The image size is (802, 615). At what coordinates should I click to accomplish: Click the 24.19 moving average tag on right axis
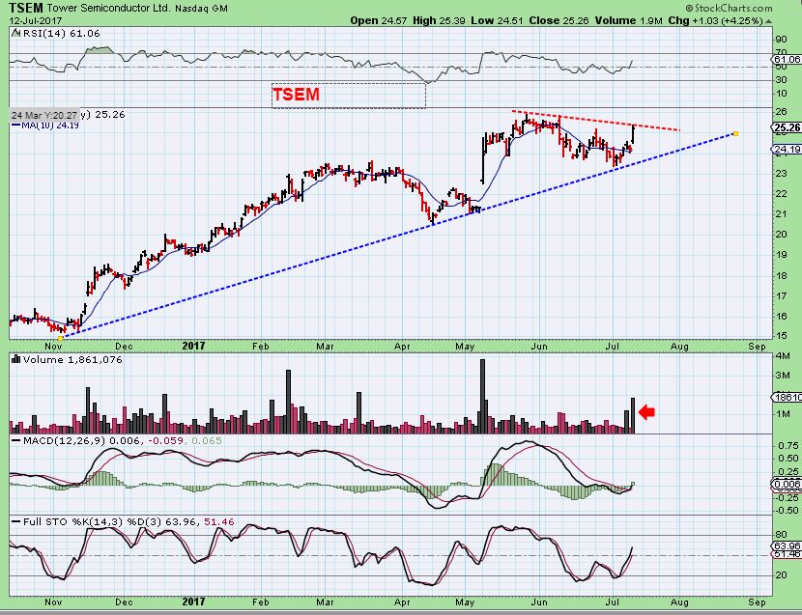coord(788,150)
